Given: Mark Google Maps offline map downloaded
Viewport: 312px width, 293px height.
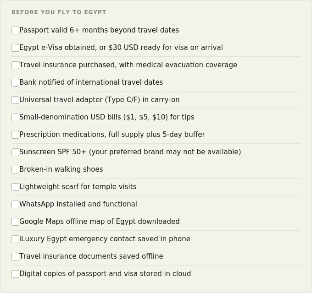Looking at the screenshot, I should click(x=15, y=222).
